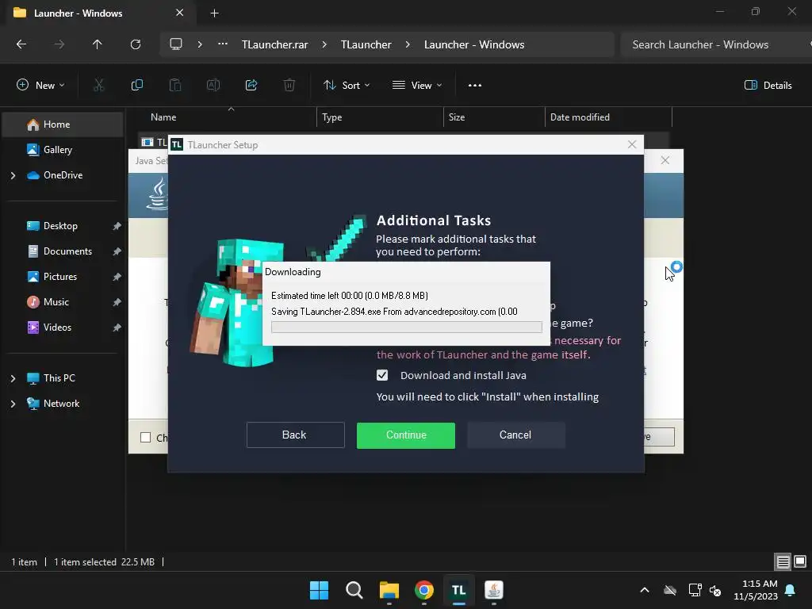Open Google Chrome from taskbar
The image size is (812, 609).
click(x=424, y=590)
